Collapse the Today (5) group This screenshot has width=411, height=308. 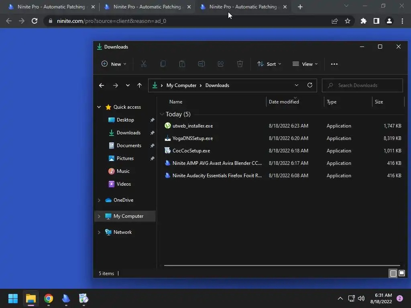tap(162, 114)
